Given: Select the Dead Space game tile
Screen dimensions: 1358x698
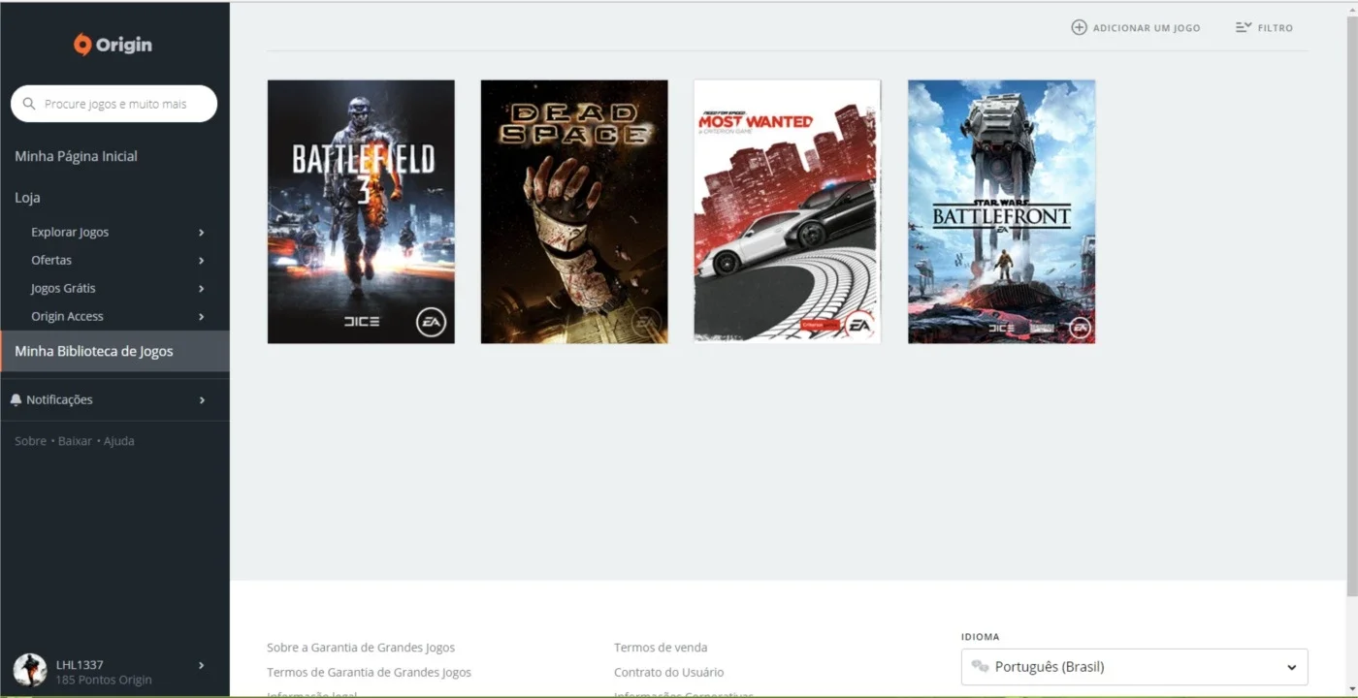Looking at the screenshot, I should click(x=574, y=211).
